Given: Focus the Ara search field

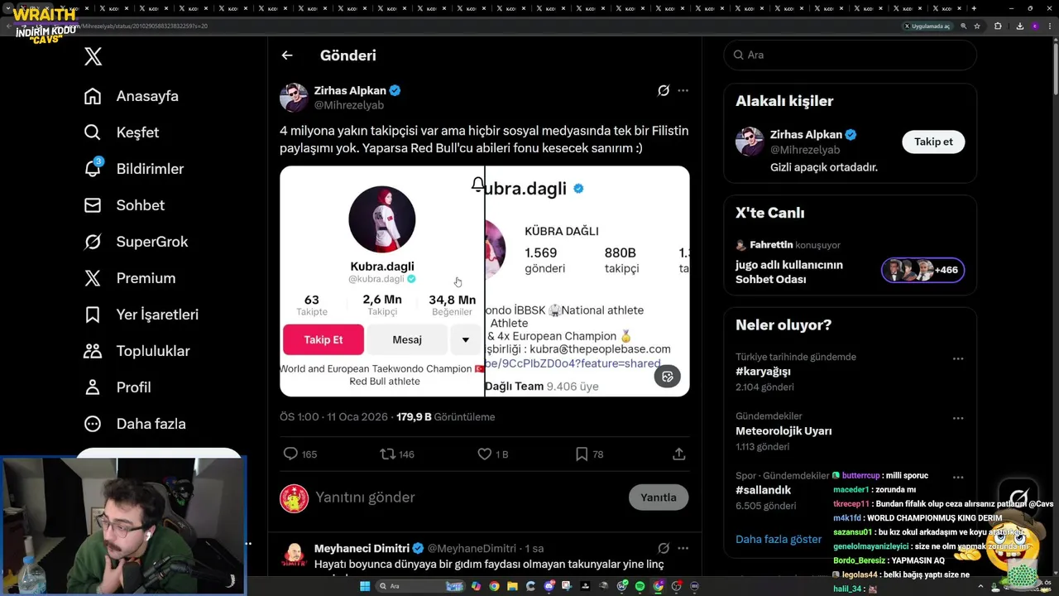Looking at the screenshot, I should [851, 55].
